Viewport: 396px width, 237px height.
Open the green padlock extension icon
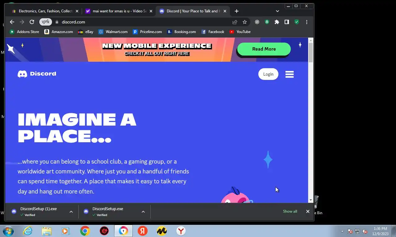[267, 22]
